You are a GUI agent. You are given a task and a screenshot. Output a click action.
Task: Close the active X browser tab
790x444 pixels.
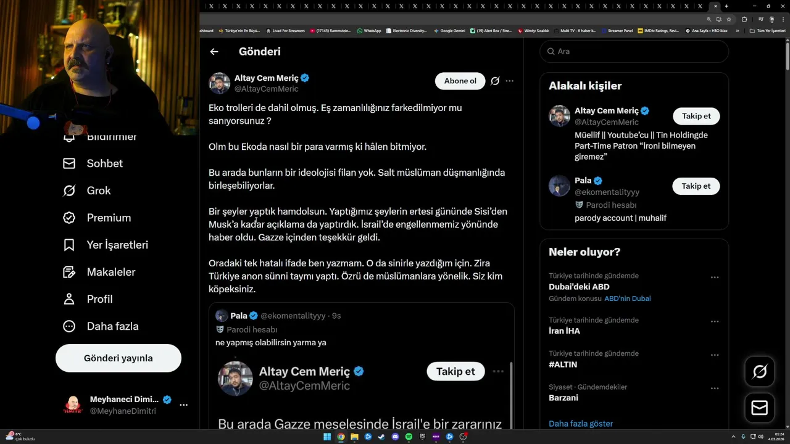[715, 6]
